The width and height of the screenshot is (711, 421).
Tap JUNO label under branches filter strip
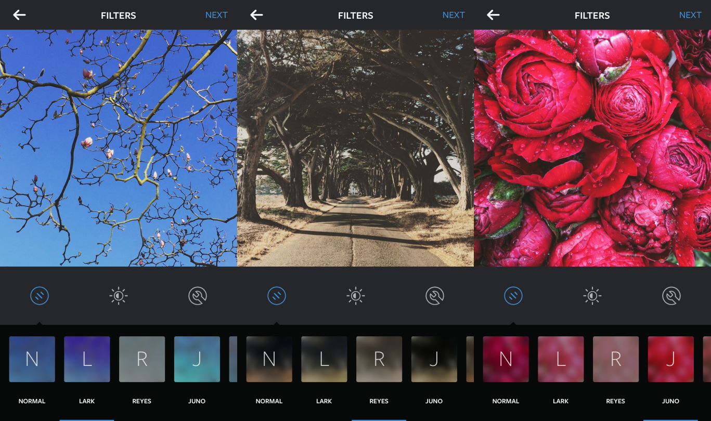(x=197, y=401)
